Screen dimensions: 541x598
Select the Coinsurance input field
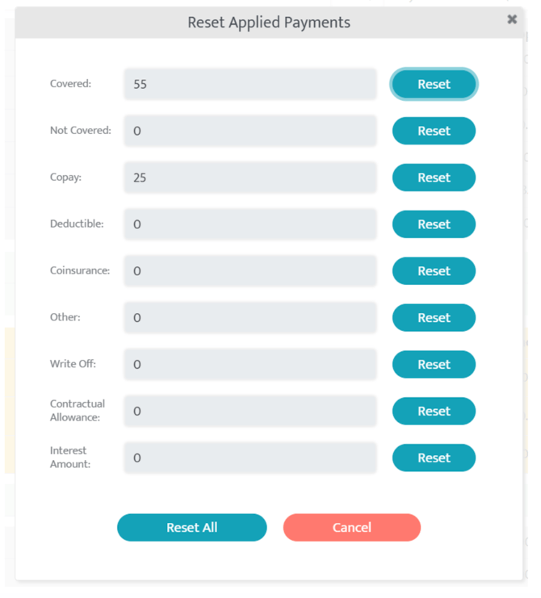tap(250, 271)
